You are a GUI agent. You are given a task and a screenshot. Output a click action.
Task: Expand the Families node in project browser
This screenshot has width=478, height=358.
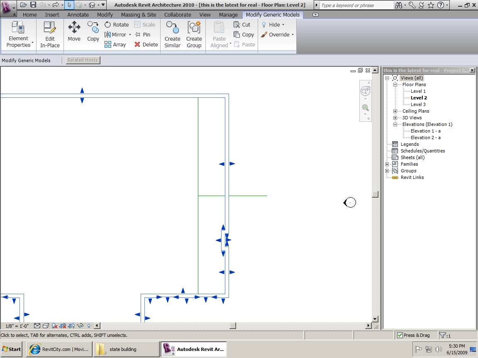coord(387,164)
